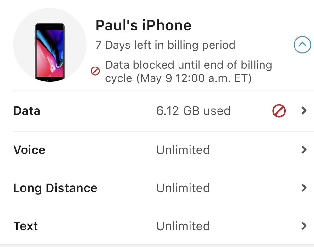The height and width of the screenshot is (247, 314).
Task: Select the Text row label
Action: click(25, 226)
